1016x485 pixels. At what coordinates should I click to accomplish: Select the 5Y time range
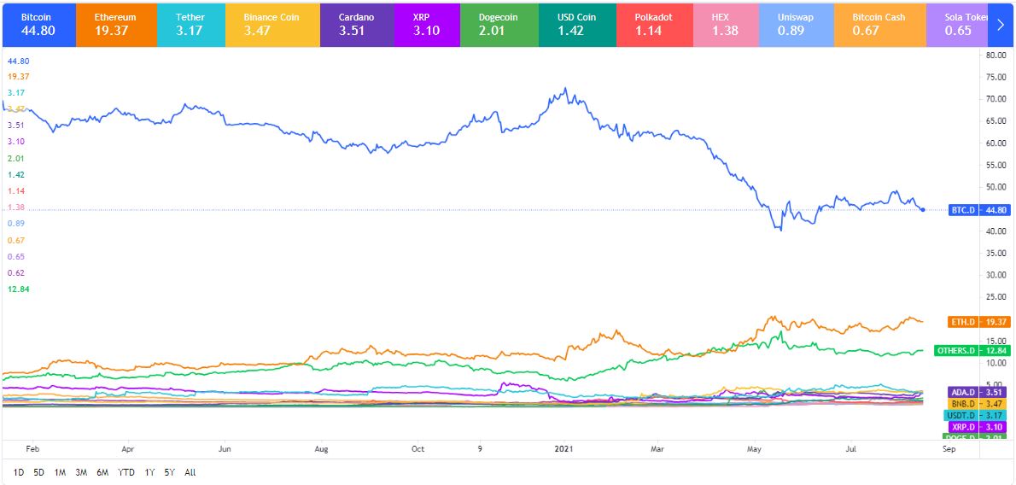(170, 473)
